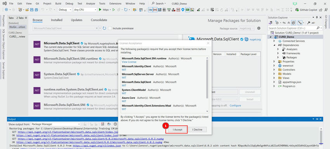This screenshot has width=330, height=149.
Task: Click Collapse All in Solution Explorer
Action: (x=289, y=23)
